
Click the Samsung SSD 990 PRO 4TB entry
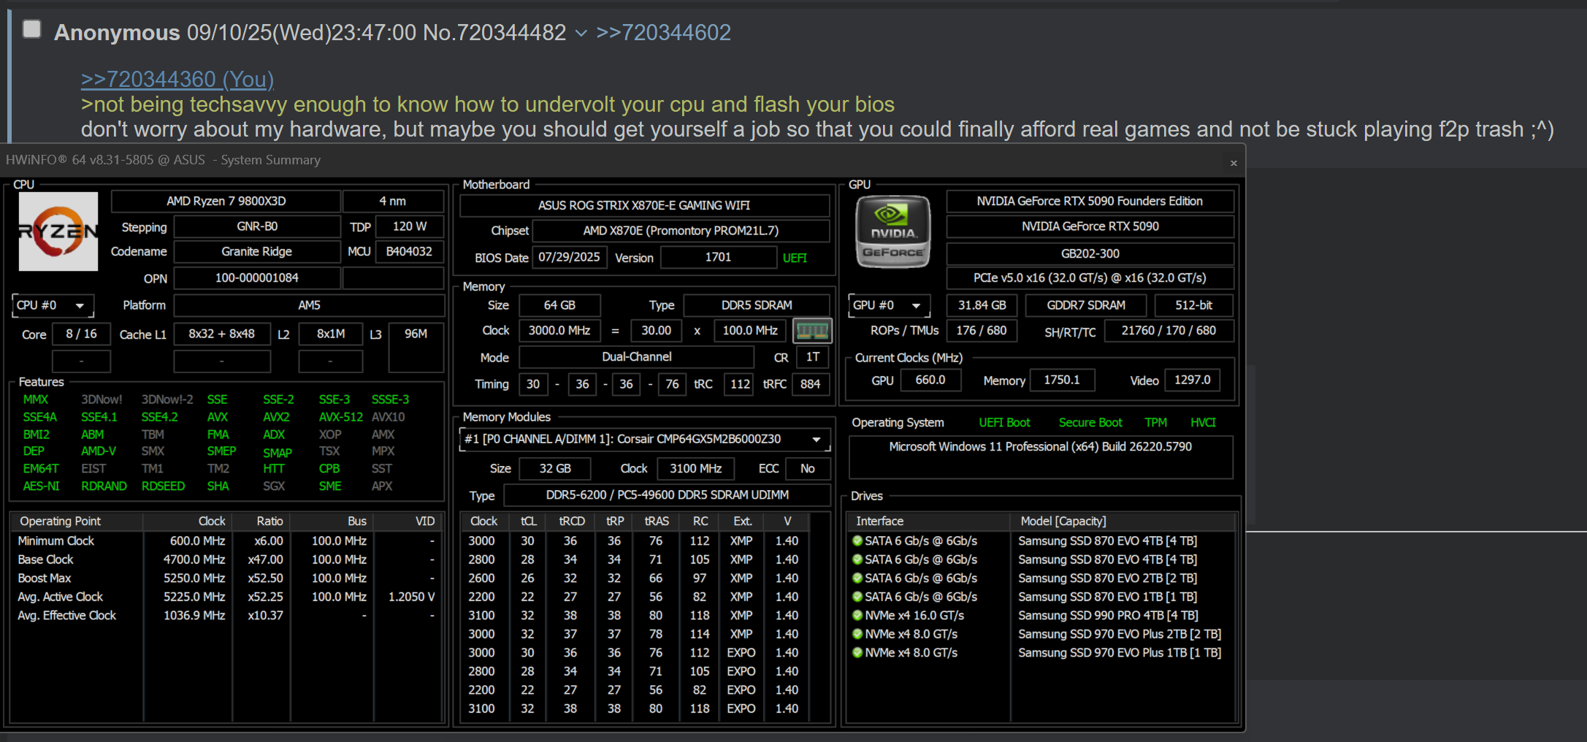[x=1108, y=616]
